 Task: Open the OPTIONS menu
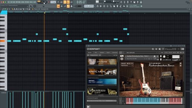[x=27, y=2]
